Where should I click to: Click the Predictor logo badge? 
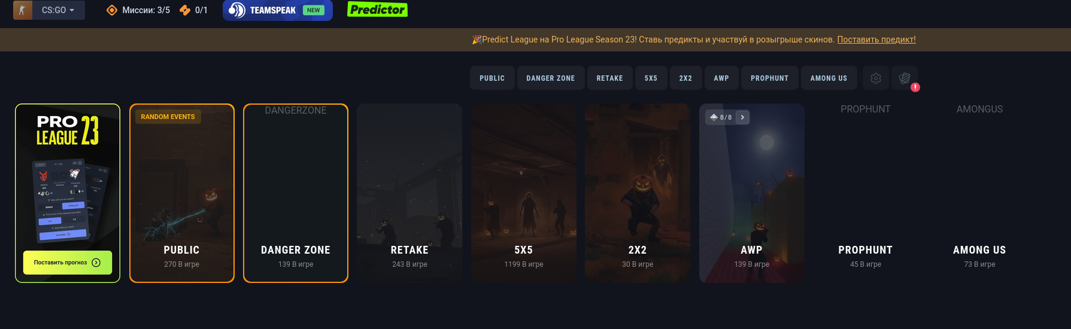pos(377,10)
